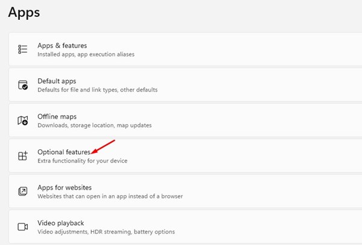Click the Video playback camera icon
The image size is (362, 245).
pyautogui.click(x=23, y=226)
